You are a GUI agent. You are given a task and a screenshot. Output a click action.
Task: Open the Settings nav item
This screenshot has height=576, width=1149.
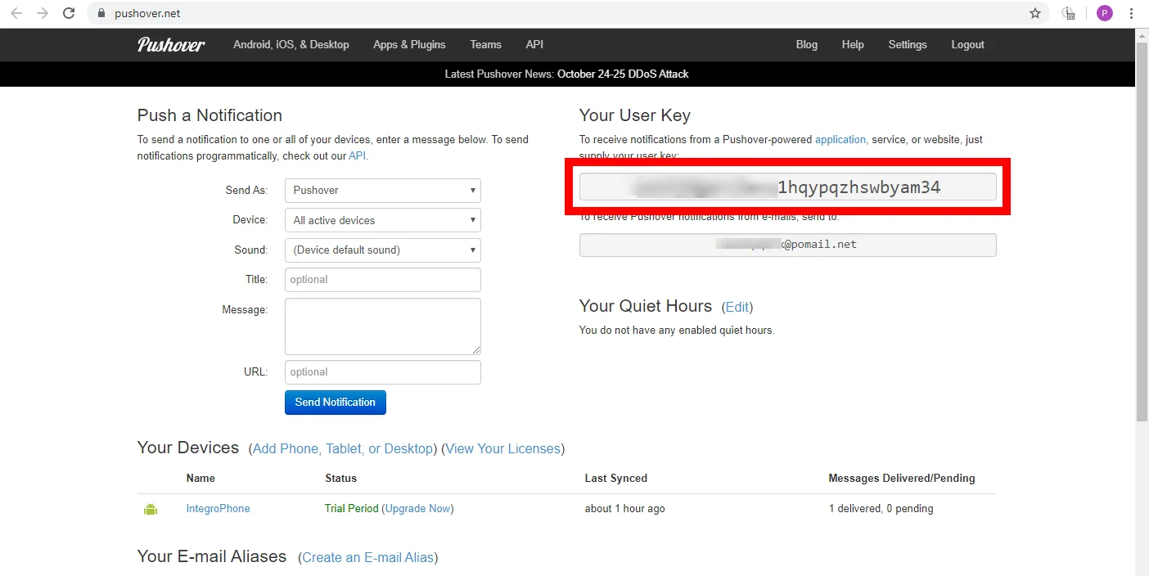908,45
